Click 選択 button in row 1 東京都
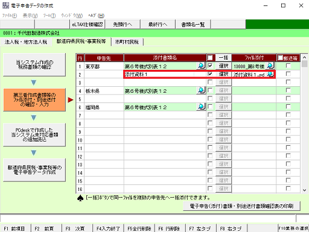The width and height of the screenshot is (309, 232). tap(223, 66)
